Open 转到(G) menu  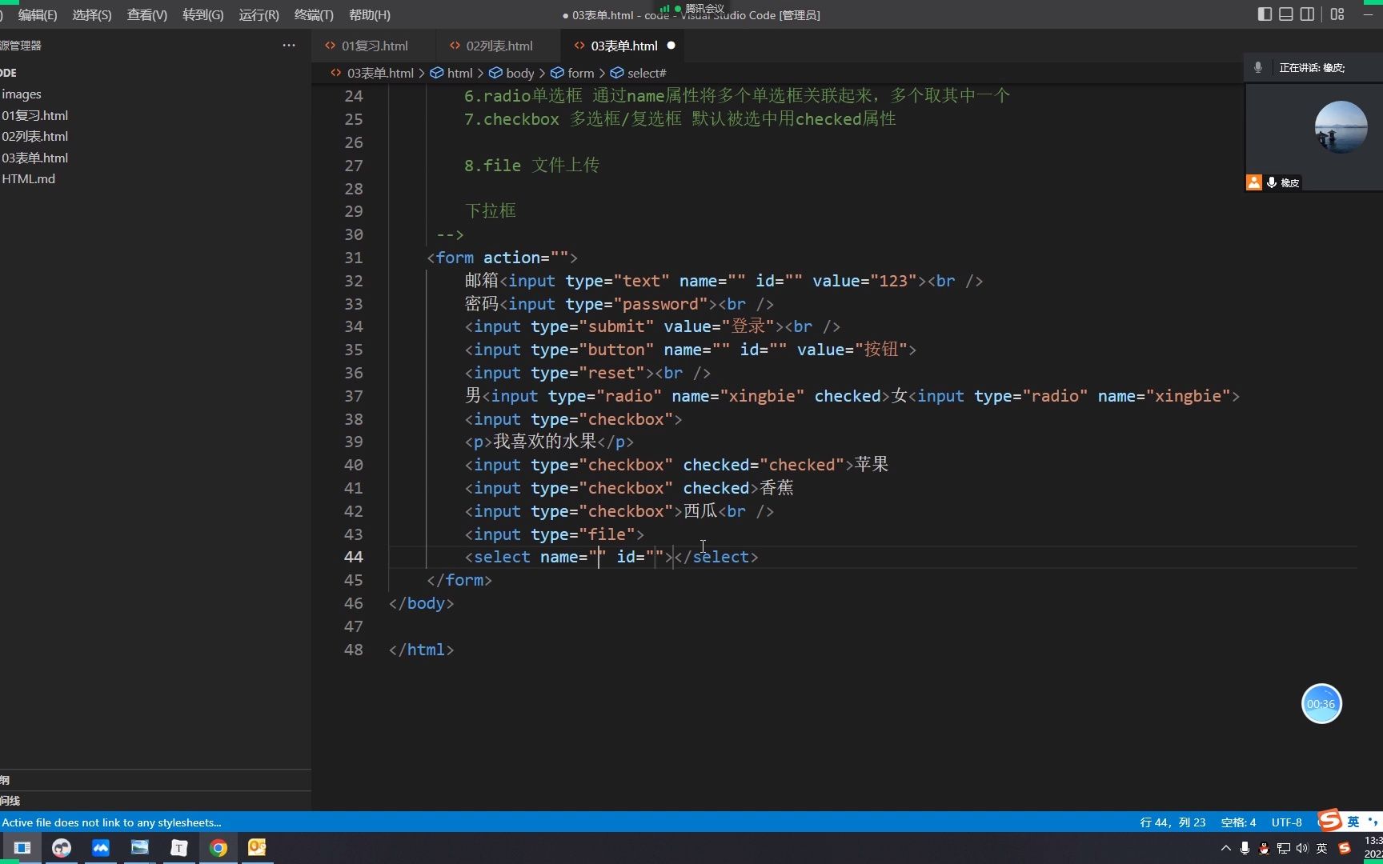tap(203, 15)
